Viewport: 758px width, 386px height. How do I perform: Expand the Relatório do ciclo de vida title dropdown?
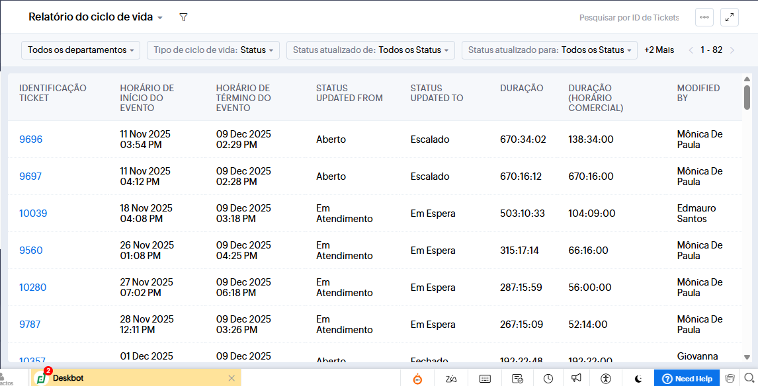162,18
